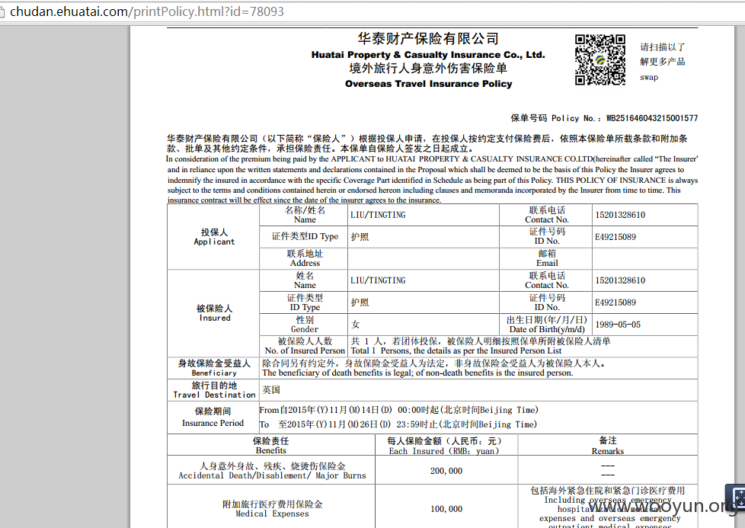Click the applicant's contact number 15201328610
This screenshot has width=745, height=528.
[620, 215]
